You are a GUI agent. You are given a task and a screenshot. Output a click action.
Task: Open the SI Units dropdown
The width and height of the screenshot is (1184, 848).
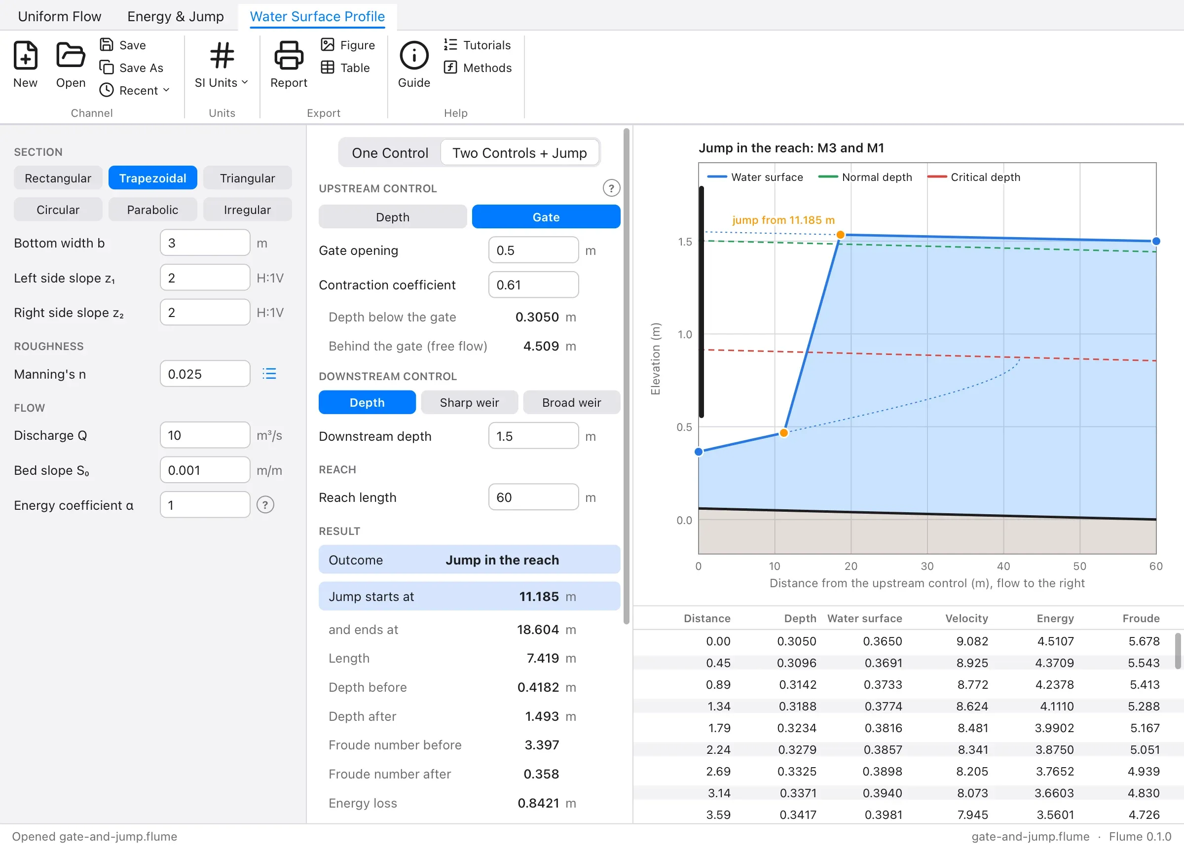[x=222, y=65]
